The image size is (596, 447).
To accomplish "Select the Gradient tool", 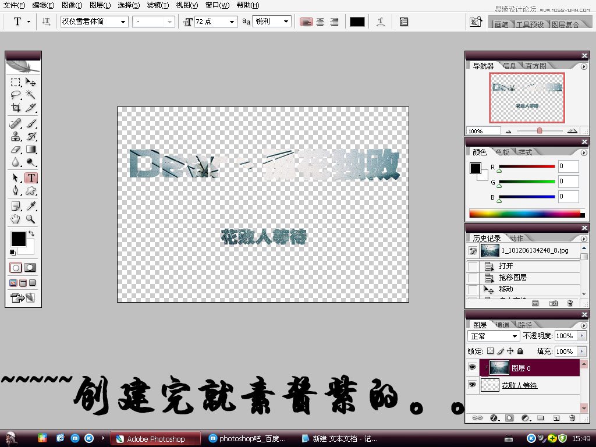I will 32,150.
